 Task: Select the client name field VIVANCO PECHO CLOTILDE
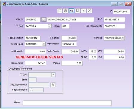70,20
